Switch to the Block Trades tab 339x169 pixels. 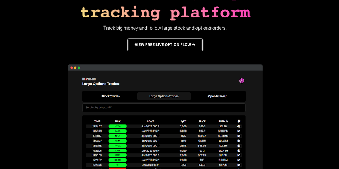click(111, 96)
